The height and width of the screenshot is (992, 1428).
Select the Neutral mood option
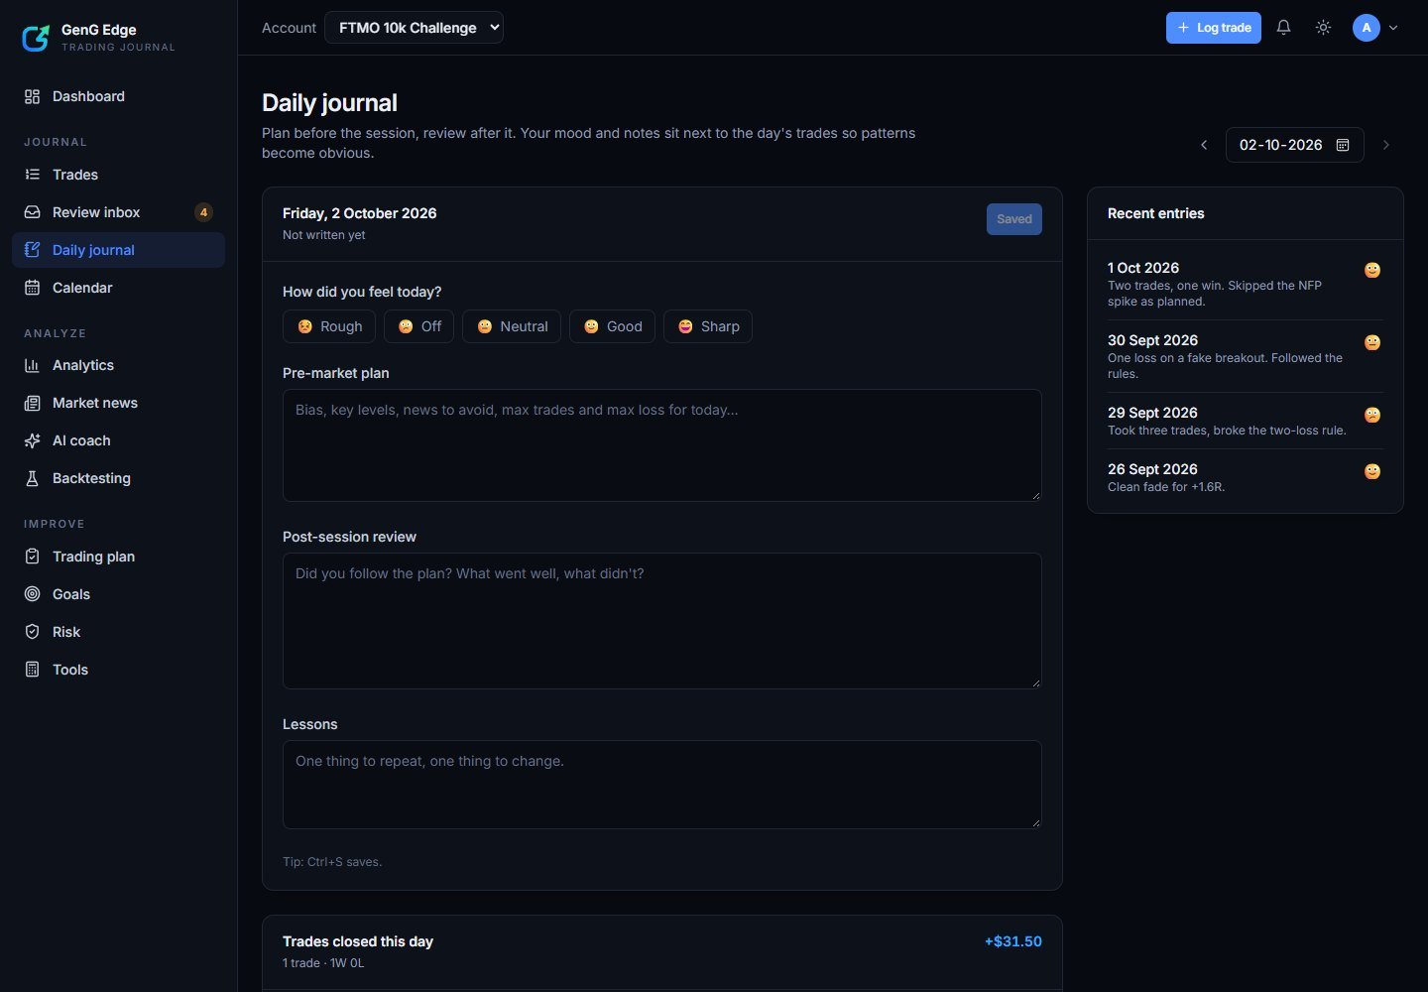pos(512,326)
